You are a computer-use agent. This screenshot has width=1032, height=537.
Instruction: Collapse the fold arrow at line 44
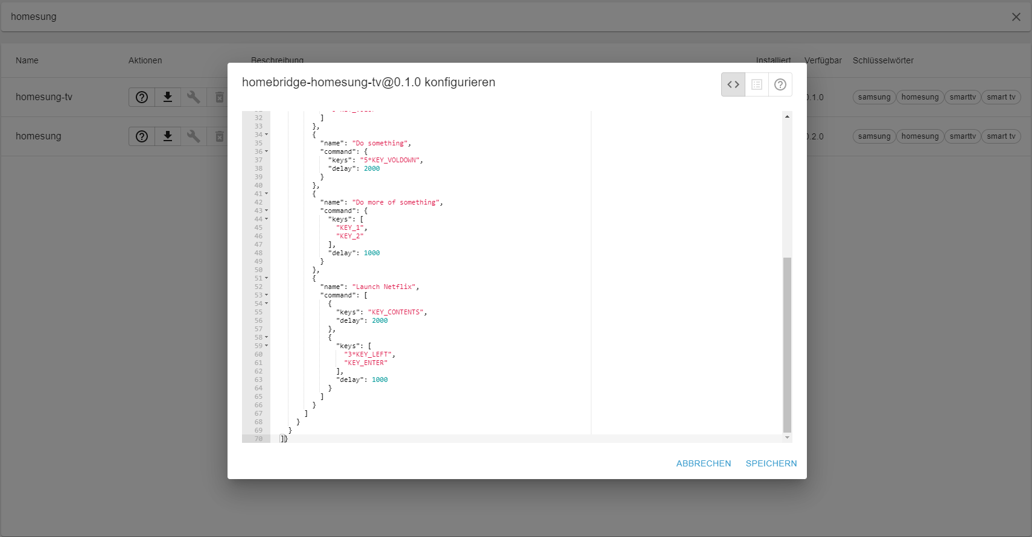pos(267,219)
